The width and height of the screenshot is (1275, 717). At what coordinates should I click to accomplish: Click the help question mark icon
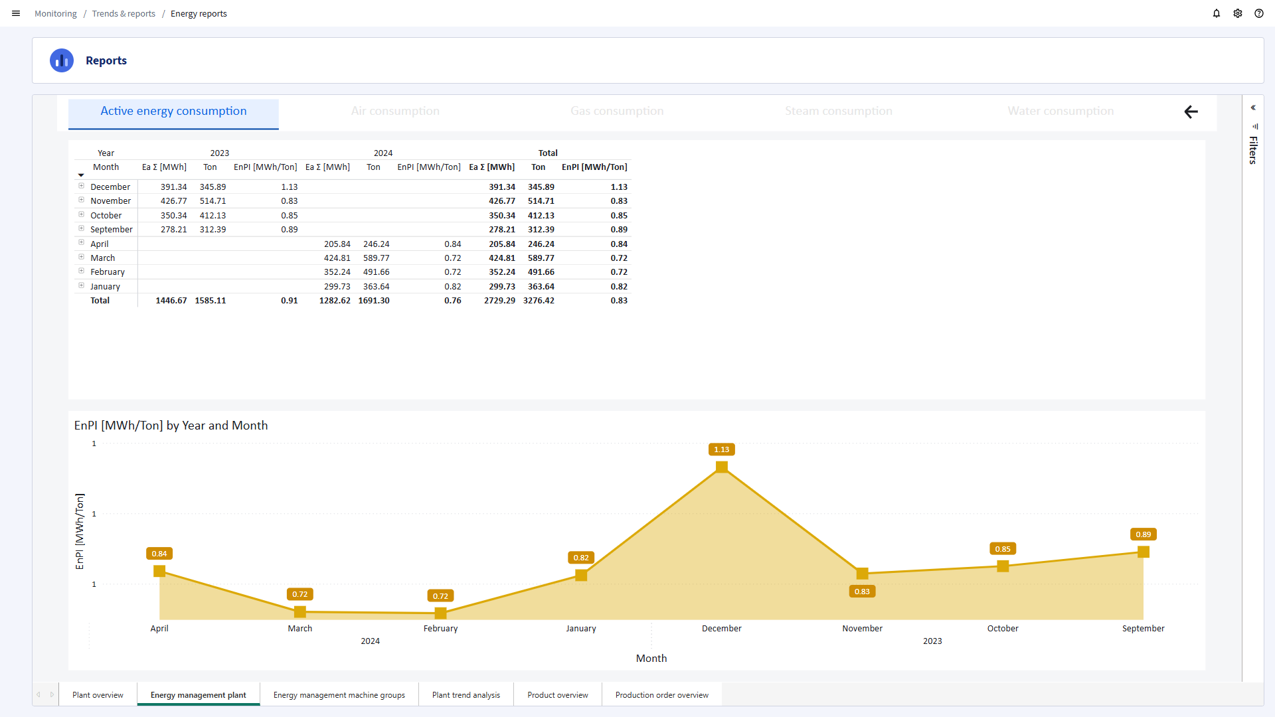pyautogui.click(x=1259, y=13)
